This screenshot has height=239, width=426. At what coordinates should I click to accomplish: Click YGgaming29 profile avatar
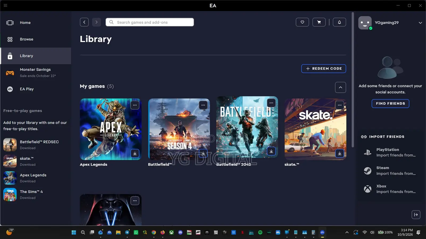tap(365, 23)
